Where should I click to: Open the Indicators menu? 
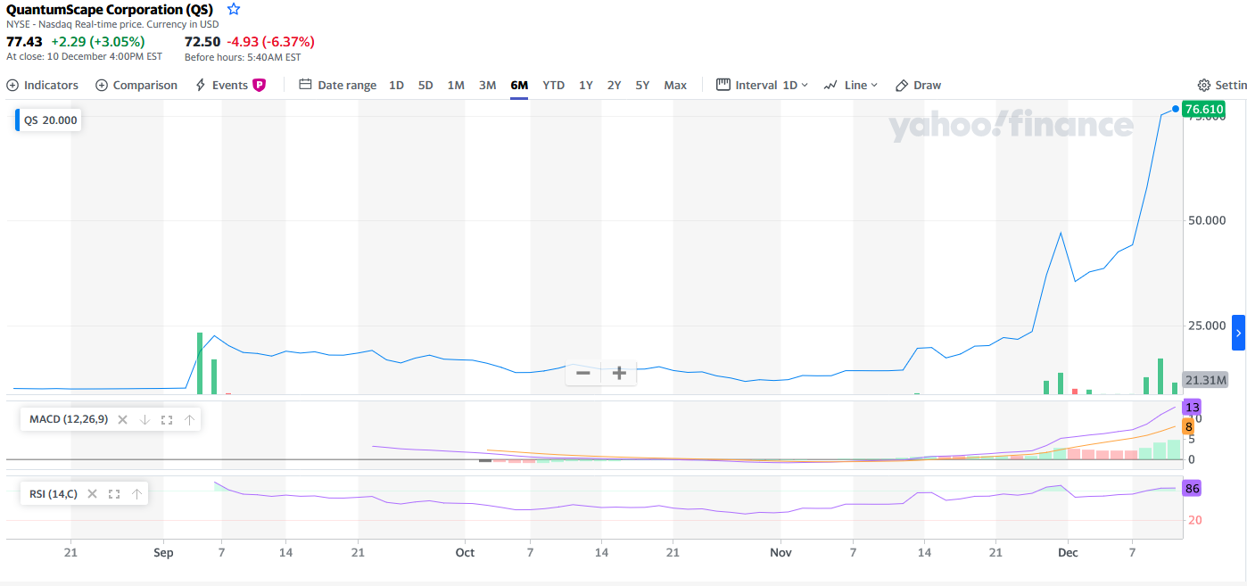[43, 86]
